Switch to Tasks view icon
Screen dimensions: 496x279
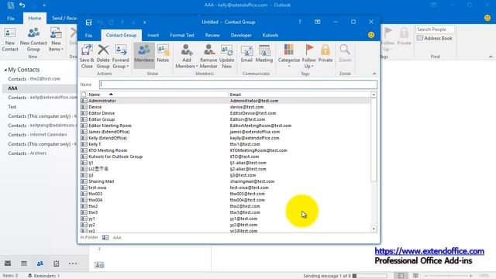pos(57,263)
